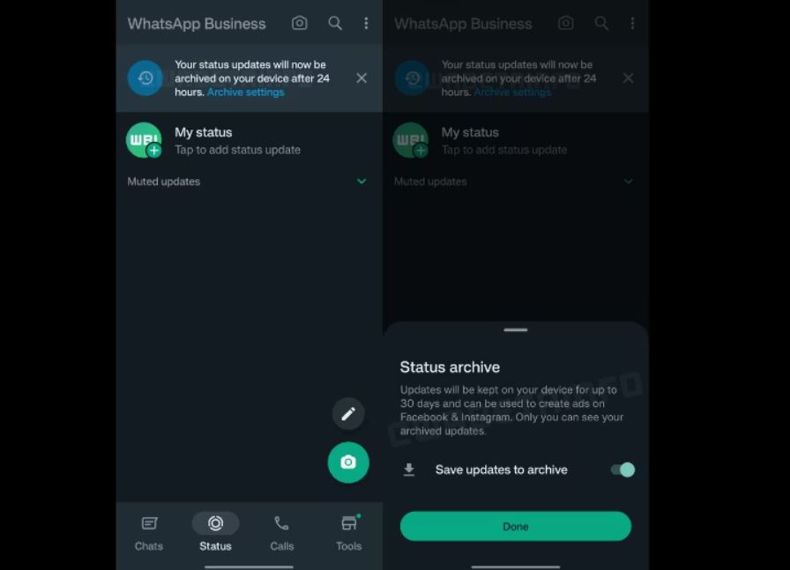Tap the archive clock icon in the banner
The height and width of the screenshot is (570, 790).
click(145, 78)
